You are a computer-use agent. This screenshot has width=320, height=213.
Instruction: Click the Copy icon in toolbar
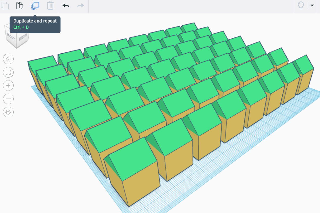(5, 5)
